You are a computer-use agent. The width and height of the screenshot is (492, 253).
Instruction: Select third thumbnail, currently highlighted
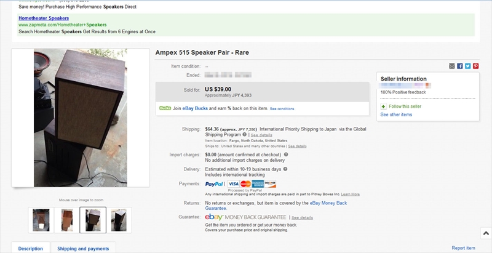coord(93,220)
